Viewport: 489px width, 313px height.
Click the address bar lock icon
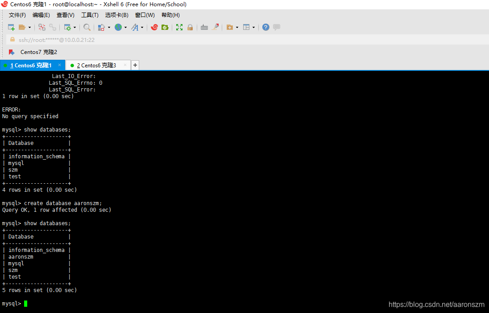pyautogui.click(x=12, y=40)
